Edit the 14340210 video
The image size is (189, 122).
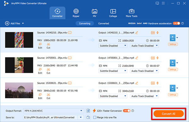point(40,46)
